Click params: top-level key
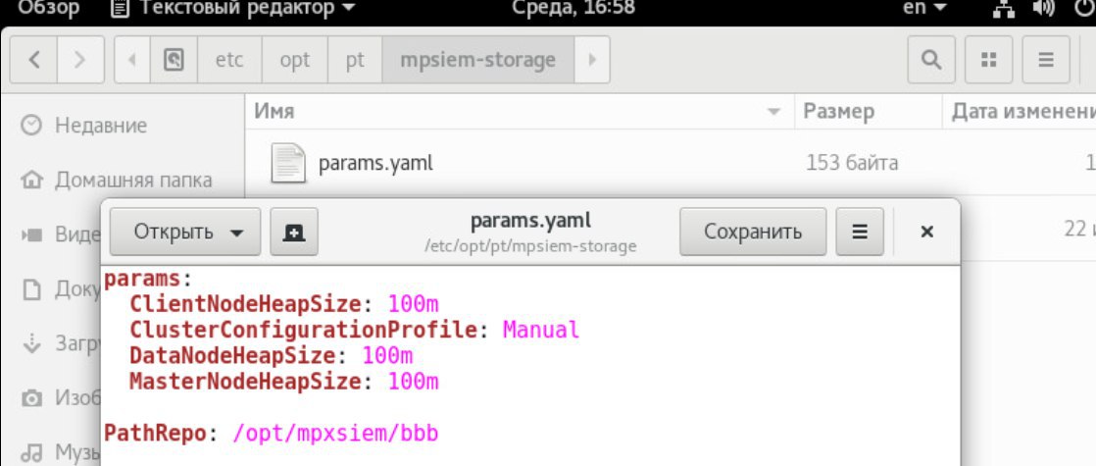Screen dimensions: 1096x466 147,279
